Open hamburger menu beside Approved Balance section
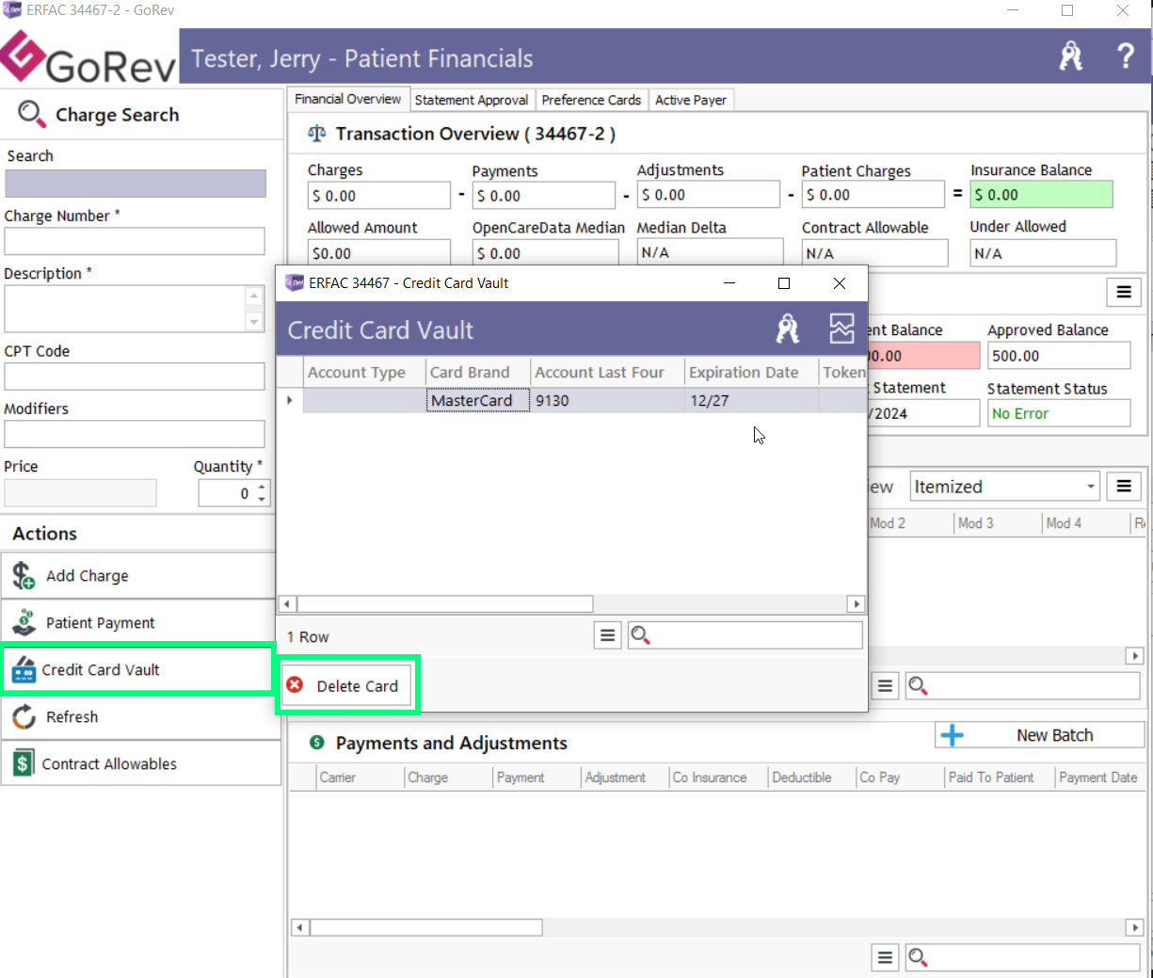This screenshot has width=1153, height=978. click(x=1124, y=292)
